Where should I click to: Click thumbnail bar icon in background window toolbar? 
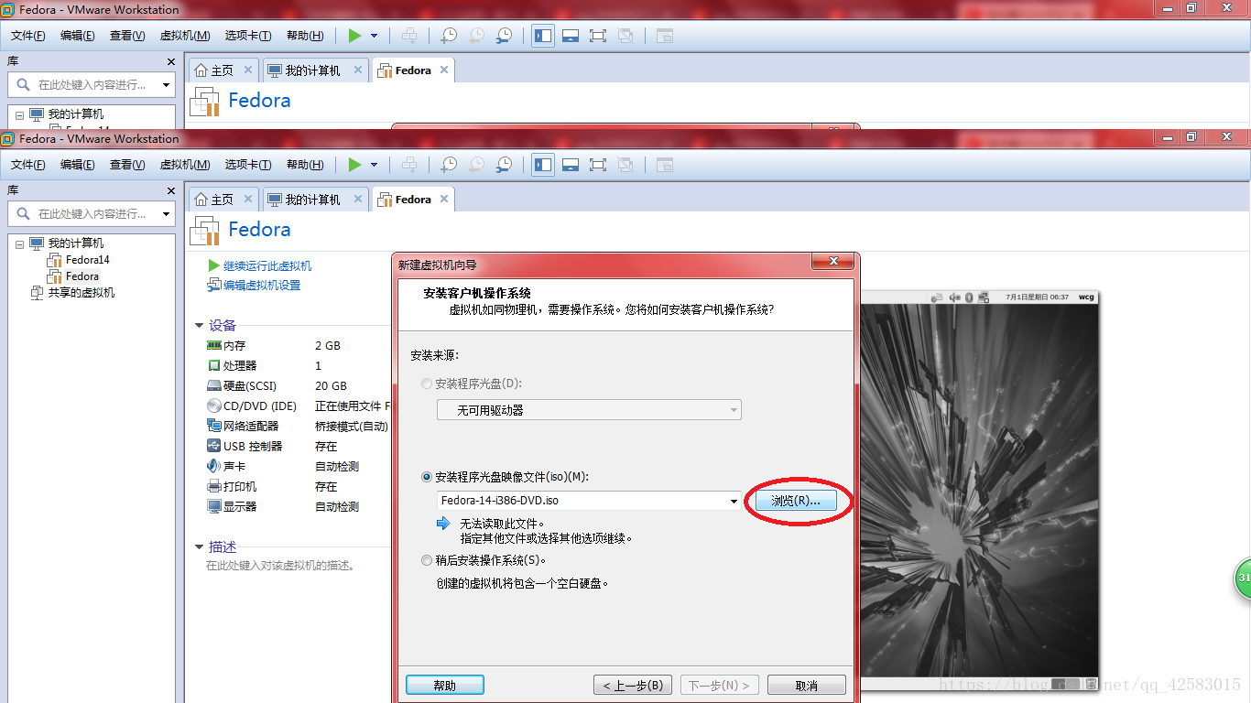point(571,36)
